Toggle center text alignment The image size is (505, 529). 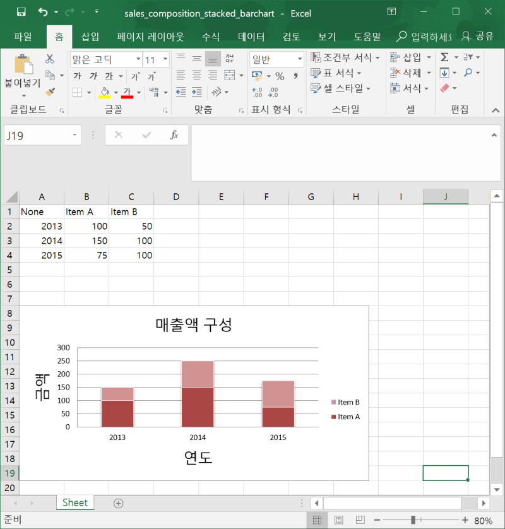point(196,76)
